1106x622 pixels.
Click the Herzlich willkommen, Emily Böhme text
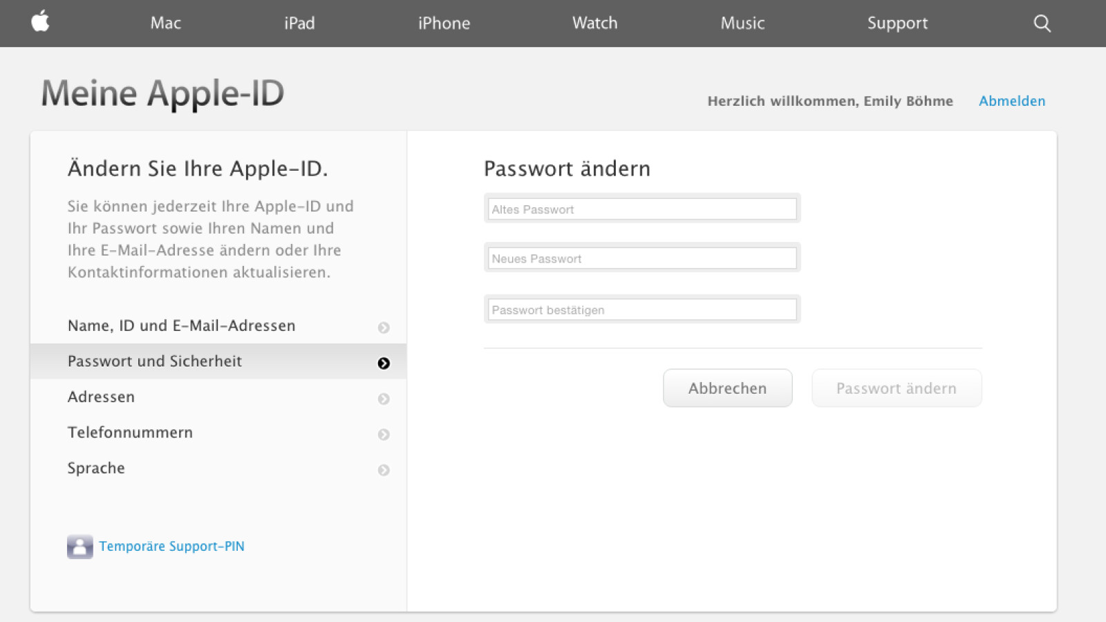pos(830,101)
